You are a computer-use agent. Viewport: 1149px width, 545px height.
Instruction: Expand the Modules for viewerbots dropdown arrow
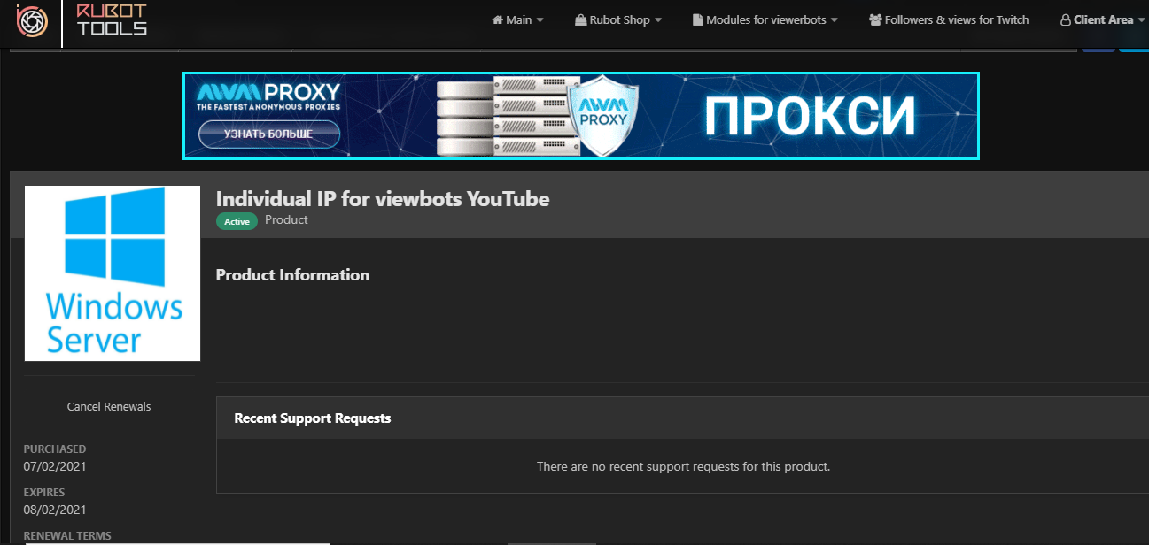click(x=835, y=20)
